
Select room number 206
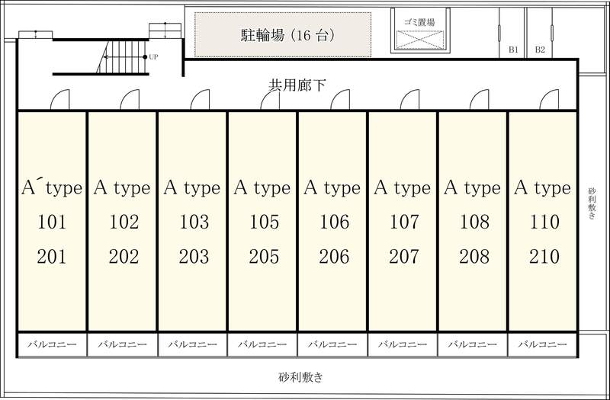point(334,257)
